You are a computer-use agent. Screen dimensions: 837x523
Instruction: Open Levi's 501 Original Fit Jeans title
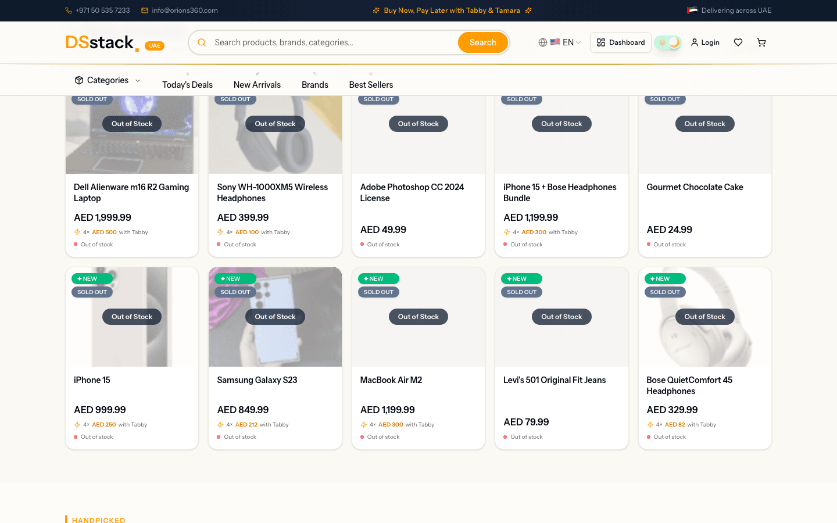555,380
